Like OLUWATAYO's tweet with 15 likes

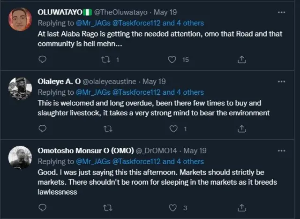[172, 59]
